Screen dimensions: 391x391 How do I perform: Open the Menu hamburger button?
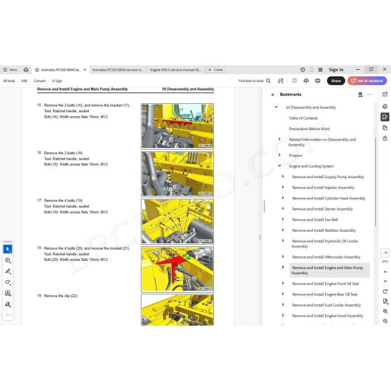pos(10,70)
